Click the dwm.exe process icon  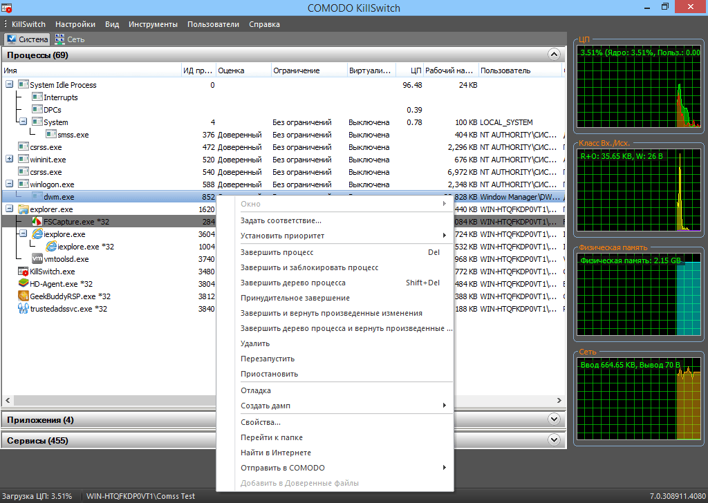pyautogui.click(x=37, y=196)
